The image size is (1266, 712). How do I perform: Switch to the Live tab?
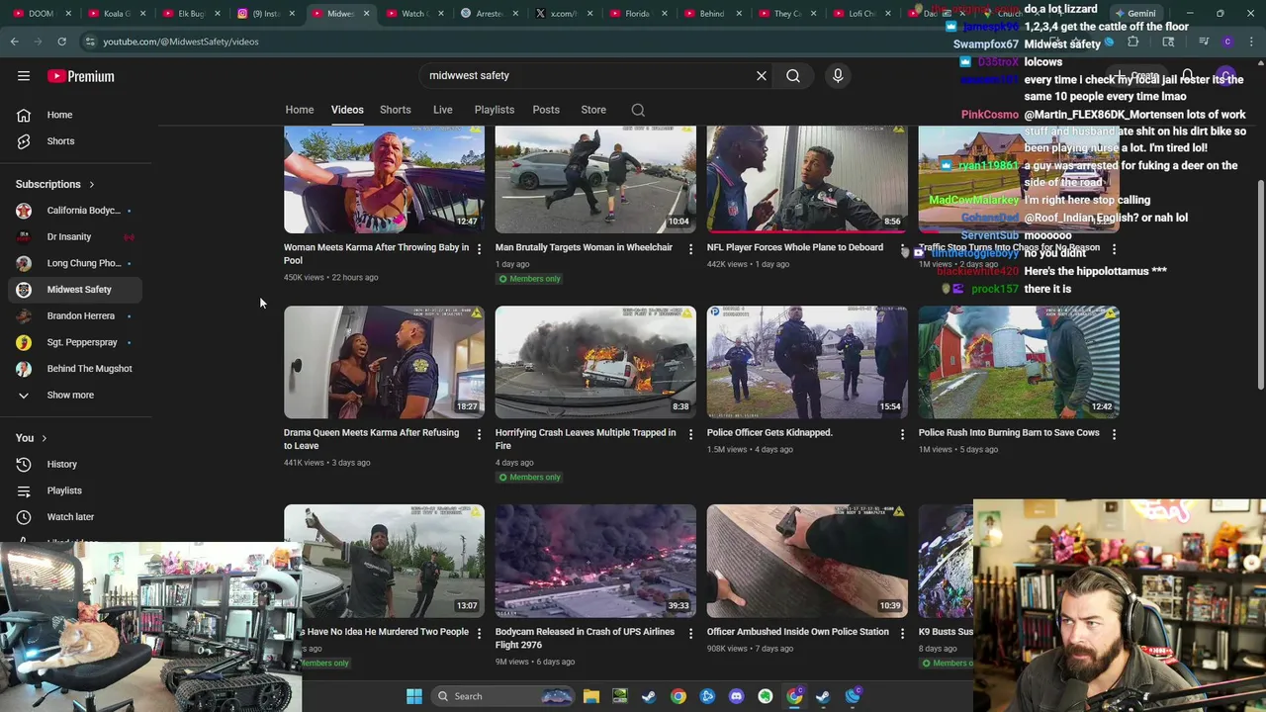(442, 110)
